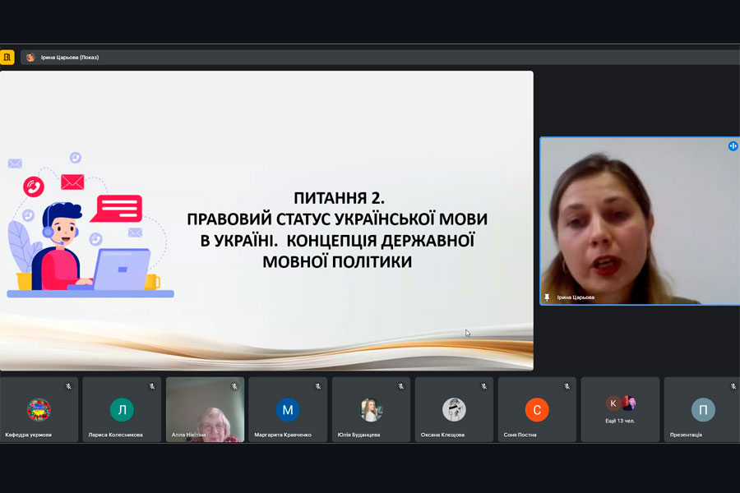
Task: Click the muted mic icon on Алла Нікітіна tile
Action: tap(234, 386)
